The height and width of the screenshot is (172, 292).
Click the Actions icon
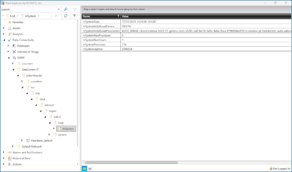coord(10,164)
